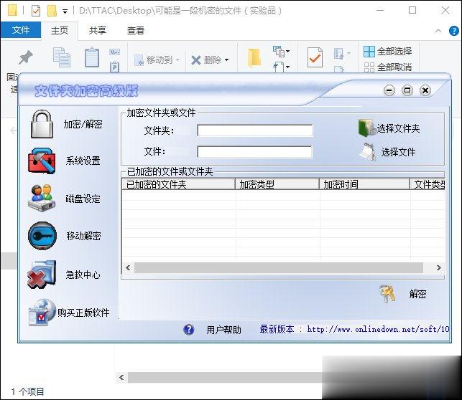Click the 全部选择 grid icon
462x400 pixels.
[x=369, y=52]
